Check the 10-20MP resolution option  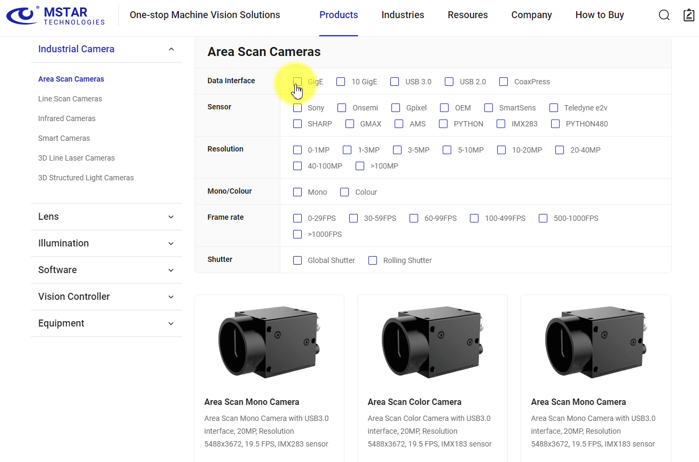pyautogui.click(x=501, y=150)
